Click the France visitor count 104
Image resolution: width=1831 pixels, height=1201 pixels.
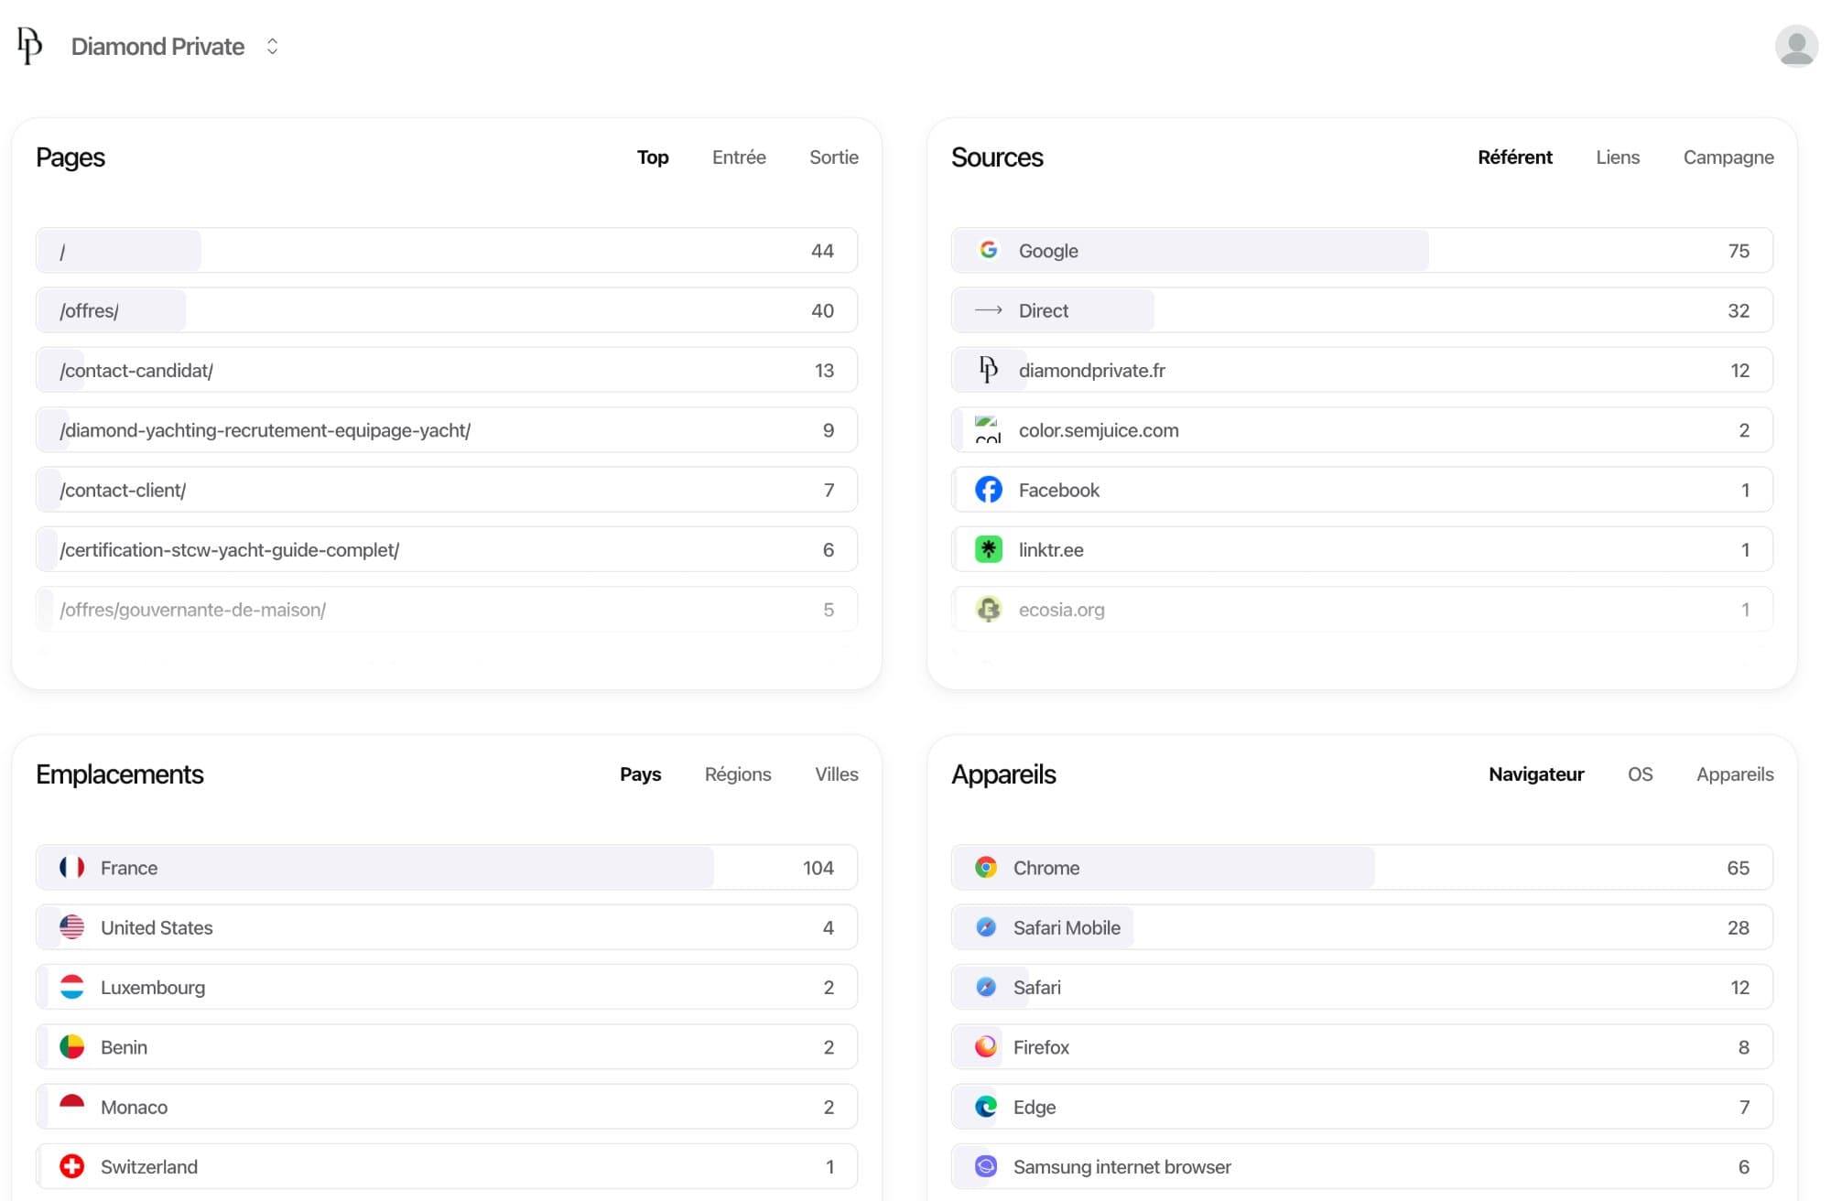coord(818,868)
